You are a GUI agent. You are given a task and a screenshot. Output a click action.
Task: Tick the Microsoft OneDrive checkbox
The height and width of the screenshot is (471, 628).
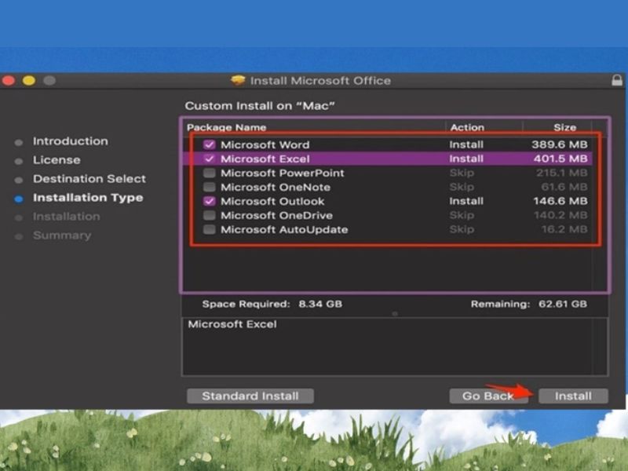[x=209, y=215]
